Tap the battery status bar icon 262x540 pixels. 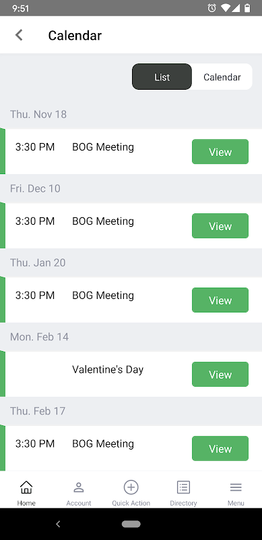click(x=247, y=8)
